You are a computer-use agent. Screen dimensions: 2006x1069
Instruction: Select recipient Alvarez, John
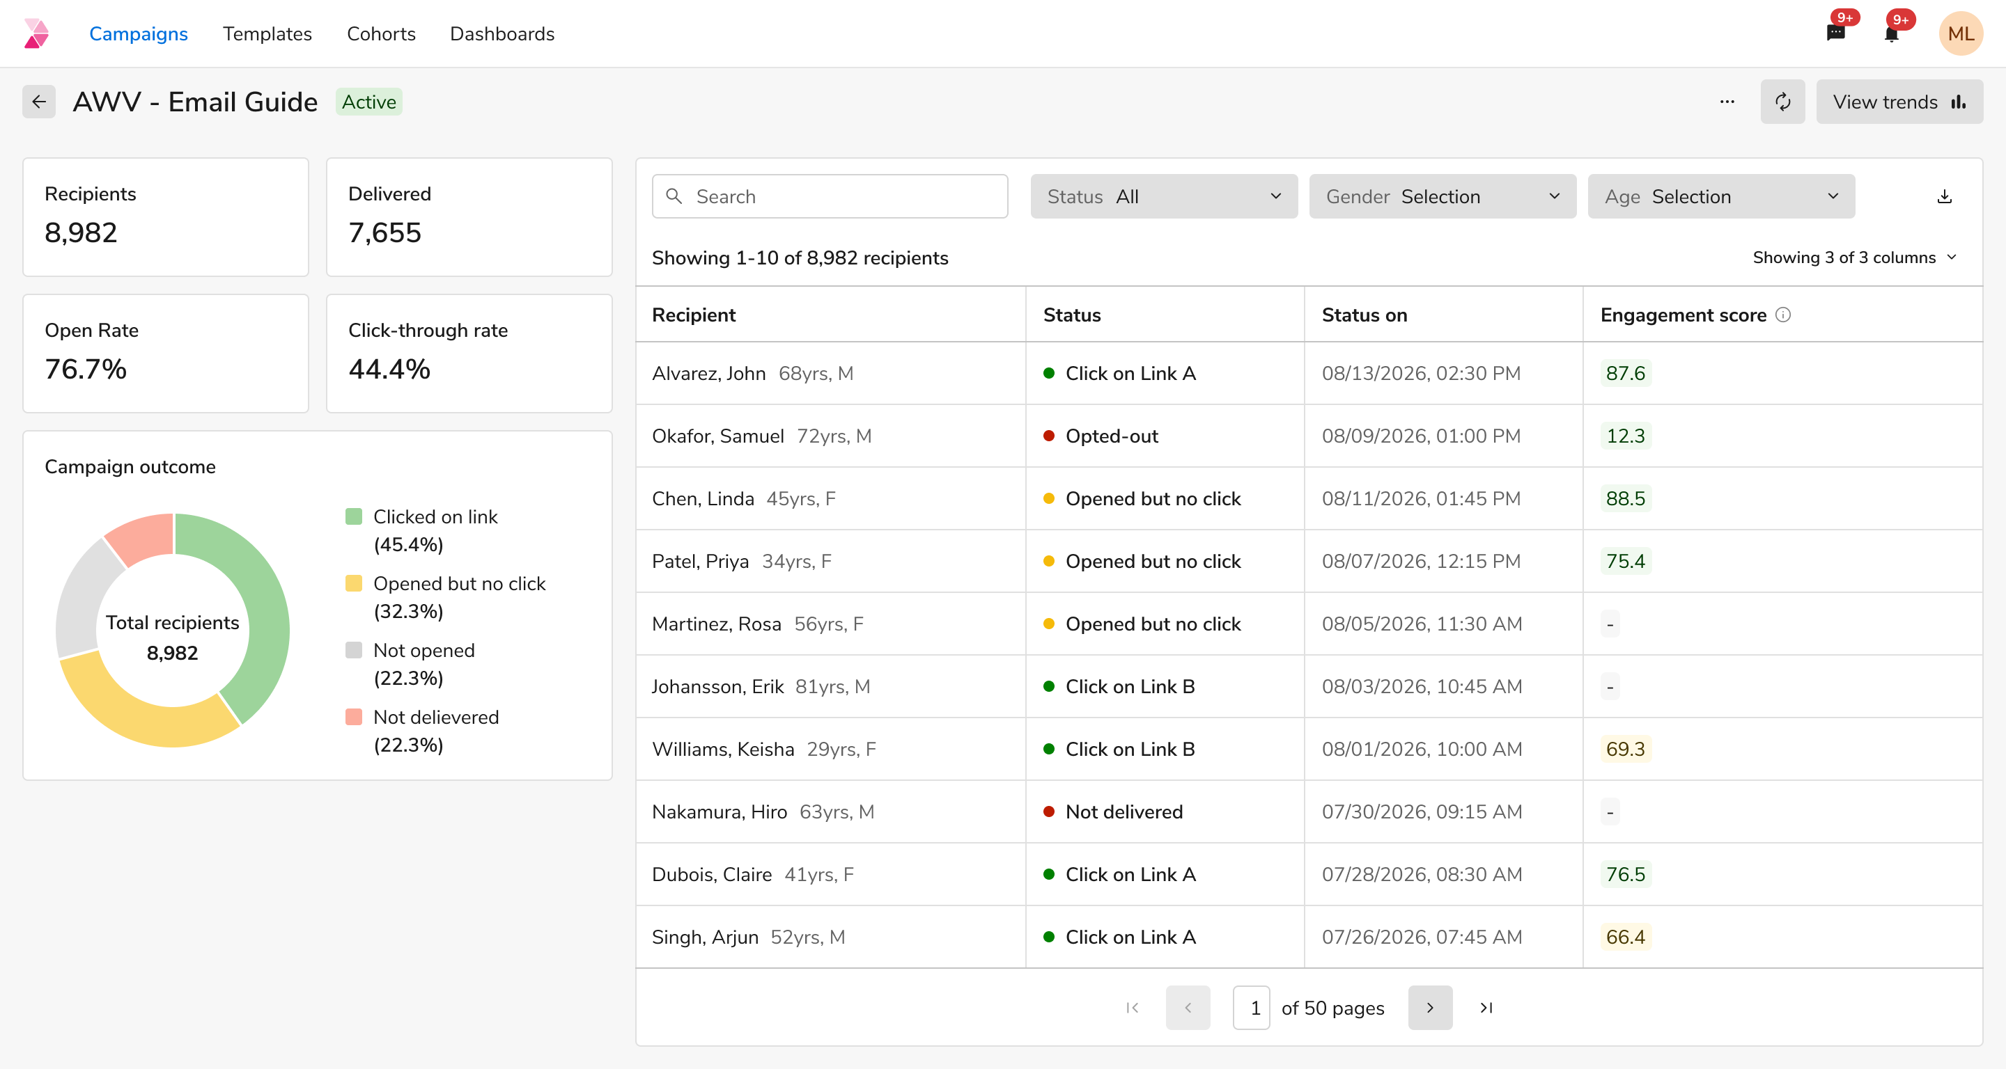708,374
